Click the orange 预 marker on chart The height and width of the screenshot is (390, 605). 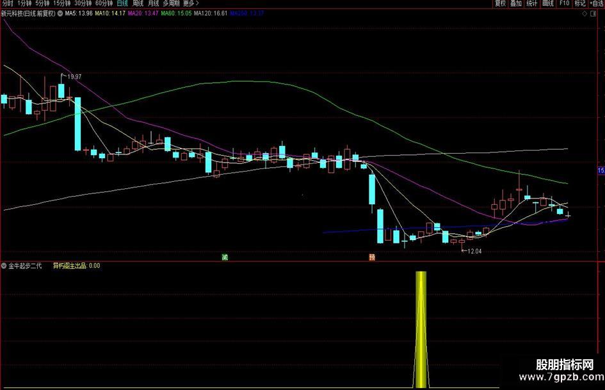click(372, 257)
